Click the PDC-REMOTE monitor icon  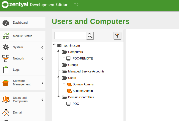point(68,59)
